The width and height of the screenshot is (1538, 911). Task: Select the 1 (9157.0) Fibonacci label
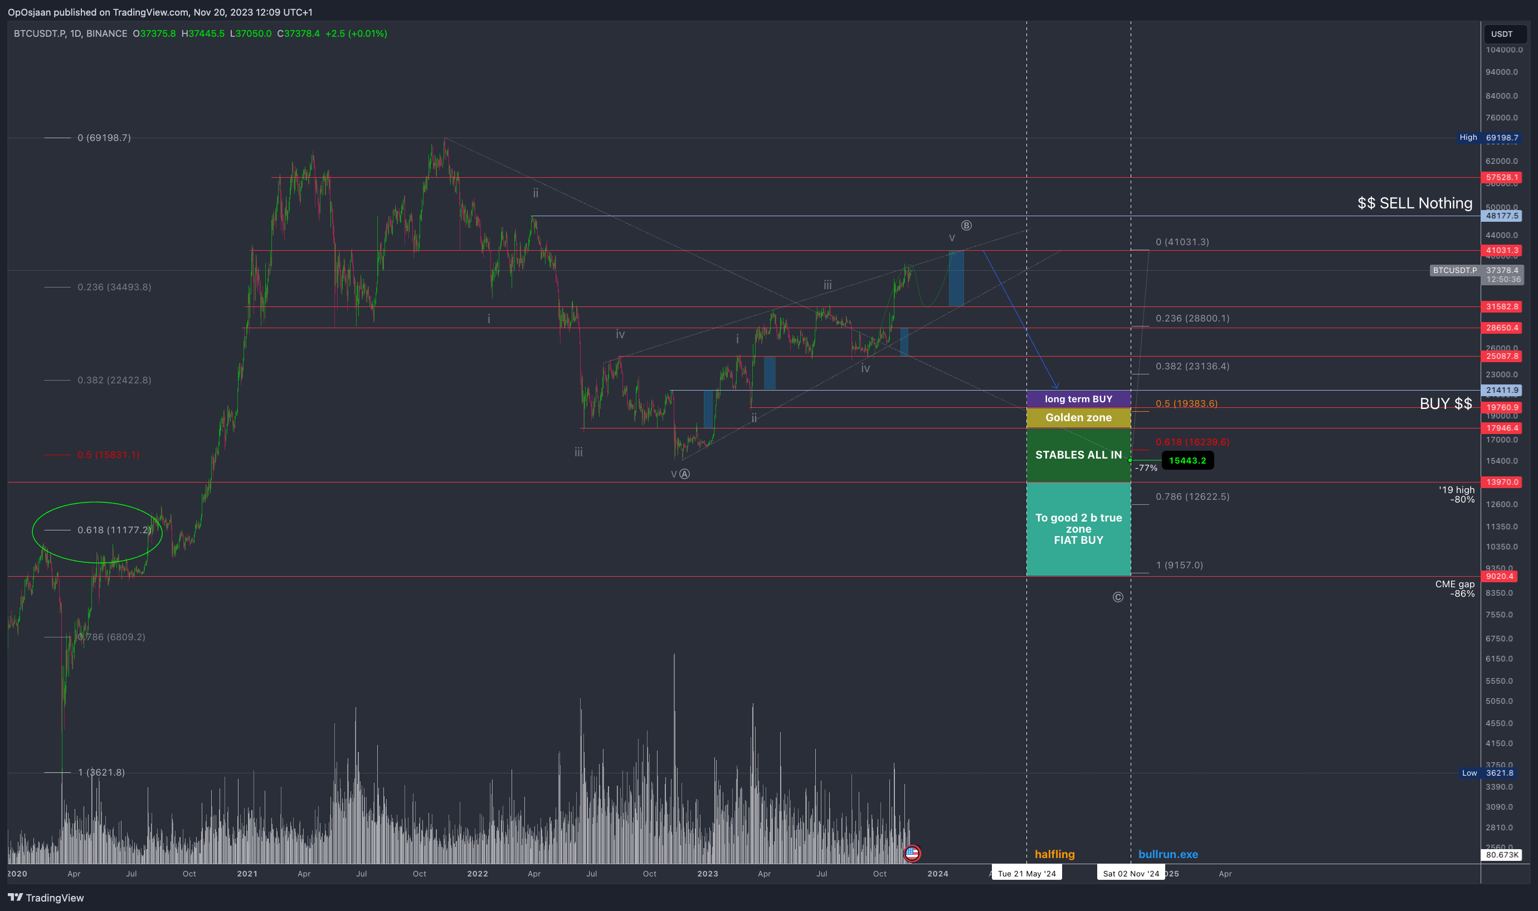point(1180,565)
